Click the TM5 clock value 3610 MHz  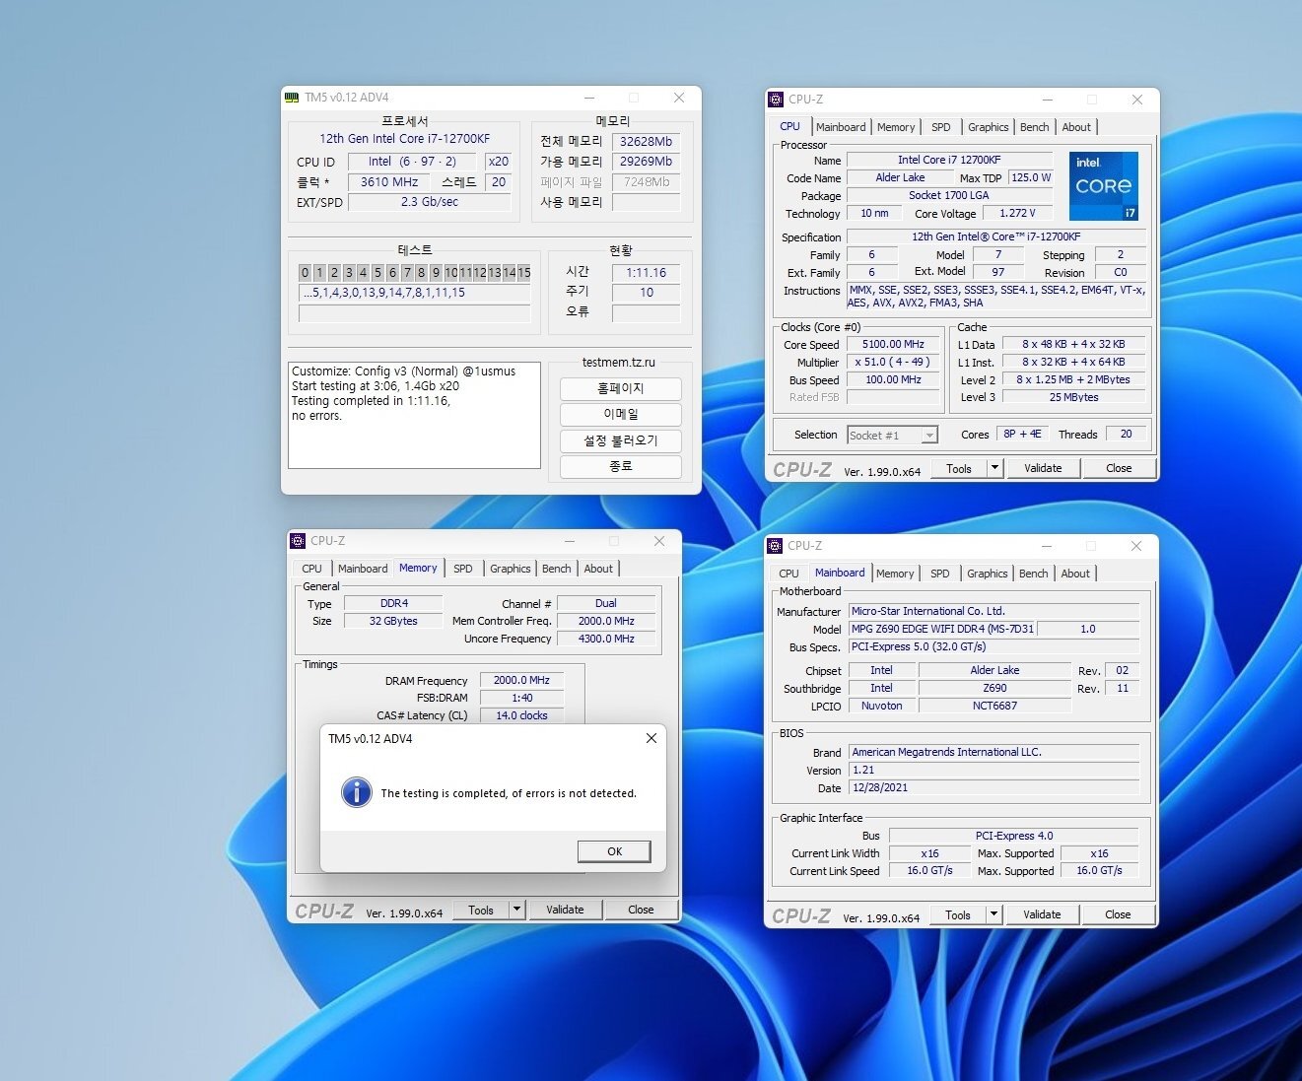pos(389,182)
